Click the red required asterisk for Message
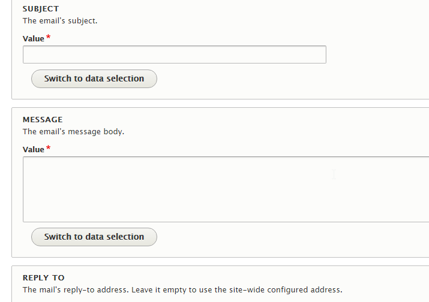This screenshot has height=302, width=429. 48,149
